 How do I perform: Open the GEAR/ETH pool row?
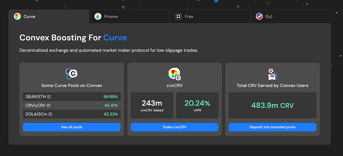point(72,97)
